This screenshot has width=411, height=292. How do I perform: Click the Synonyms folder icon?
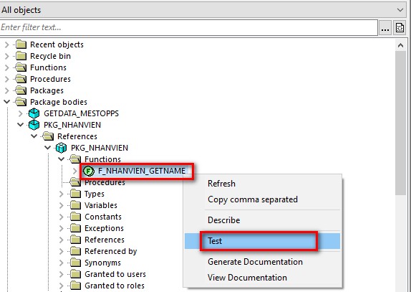(x=75, y=263)
